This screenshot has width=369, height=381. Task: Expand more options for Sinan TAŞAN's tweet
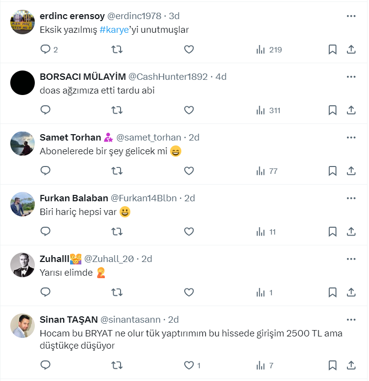[x=351, y=320]
